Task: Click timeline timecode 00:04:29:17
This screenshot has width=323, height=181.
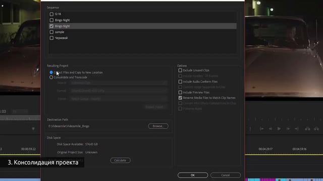Action: 265,149
